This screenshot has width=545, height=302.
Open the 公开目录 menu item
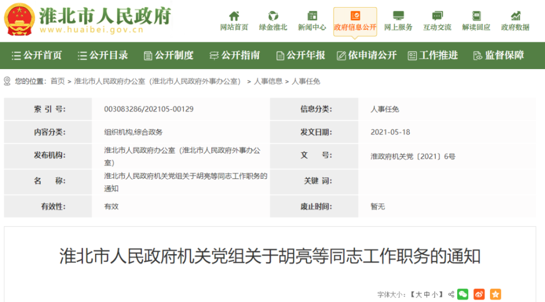pos(103,55)
